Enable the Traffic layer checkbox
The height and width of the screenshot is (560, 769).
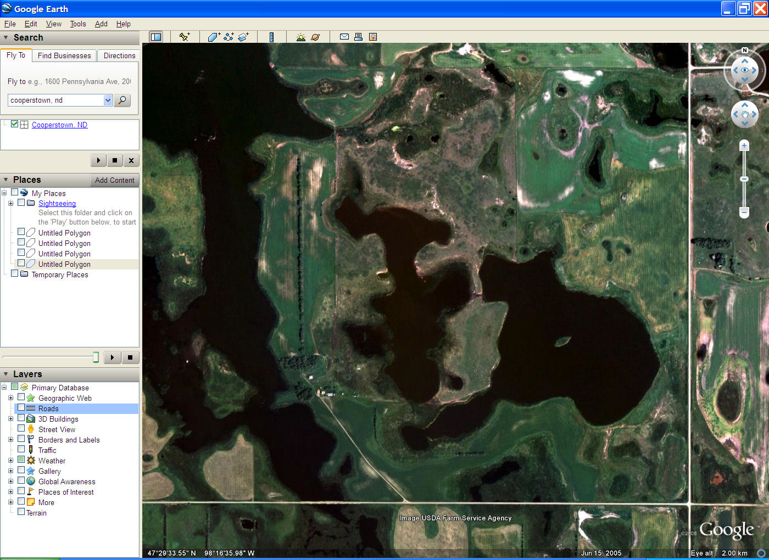21,450
